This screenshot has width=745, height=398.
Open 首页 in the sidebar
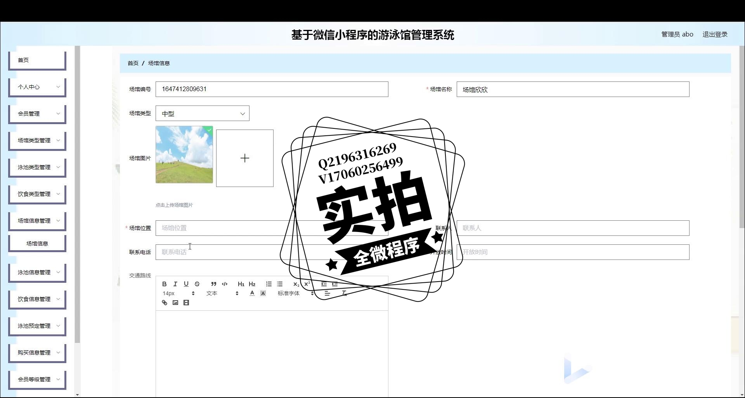pyautogui.click(x=37, y=60)
